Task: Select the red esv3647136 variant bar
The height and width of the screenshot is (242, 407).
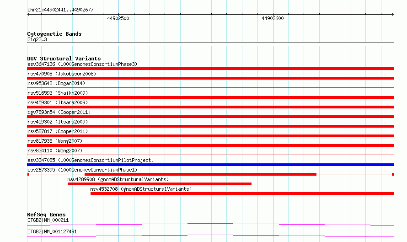Action: [x=210, y=69]
